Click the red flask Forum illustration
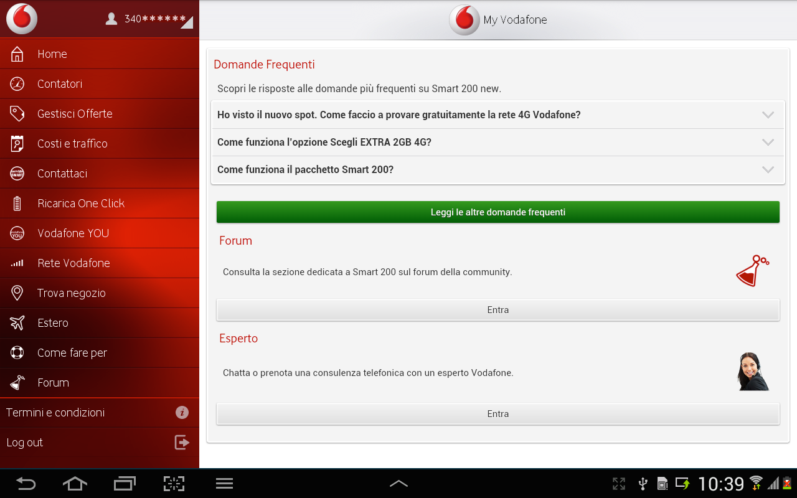The width and height of the screenshot is (797, 498). coord(752,271)
